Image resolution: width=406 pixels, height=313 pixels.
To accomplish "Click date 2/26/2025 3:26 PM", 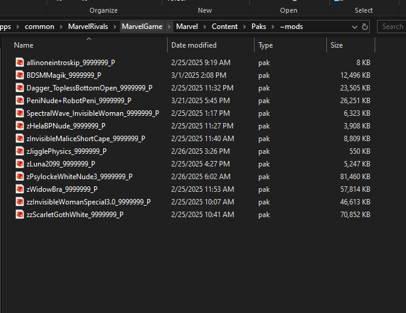I will pyautogui.click(x=200, y=151).
